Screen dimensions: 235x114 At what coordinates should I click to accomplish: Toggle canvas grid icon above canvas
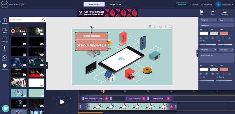click(x=150, y=26)
